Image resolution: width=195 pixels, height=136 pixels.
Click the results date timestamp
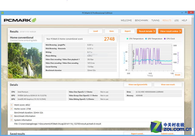tap(28, 32)
